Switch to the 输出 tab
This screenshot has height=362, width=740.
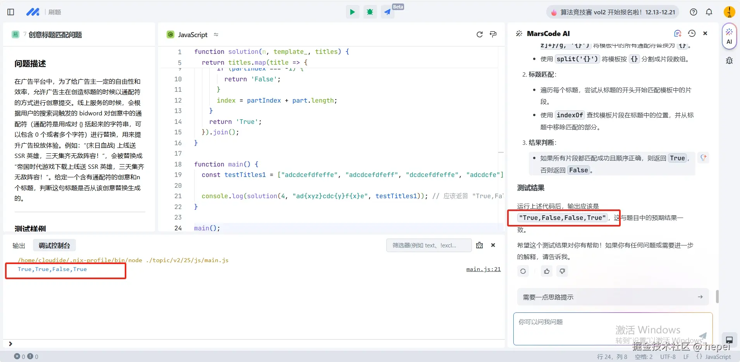tap(19, 245)
